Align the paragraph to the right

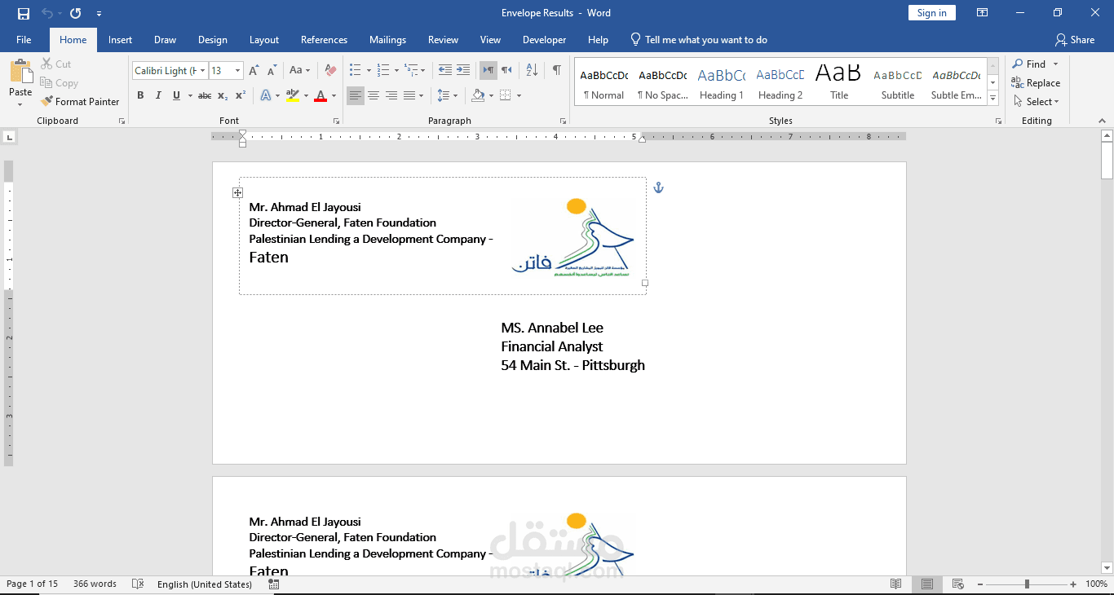(391, 95)
